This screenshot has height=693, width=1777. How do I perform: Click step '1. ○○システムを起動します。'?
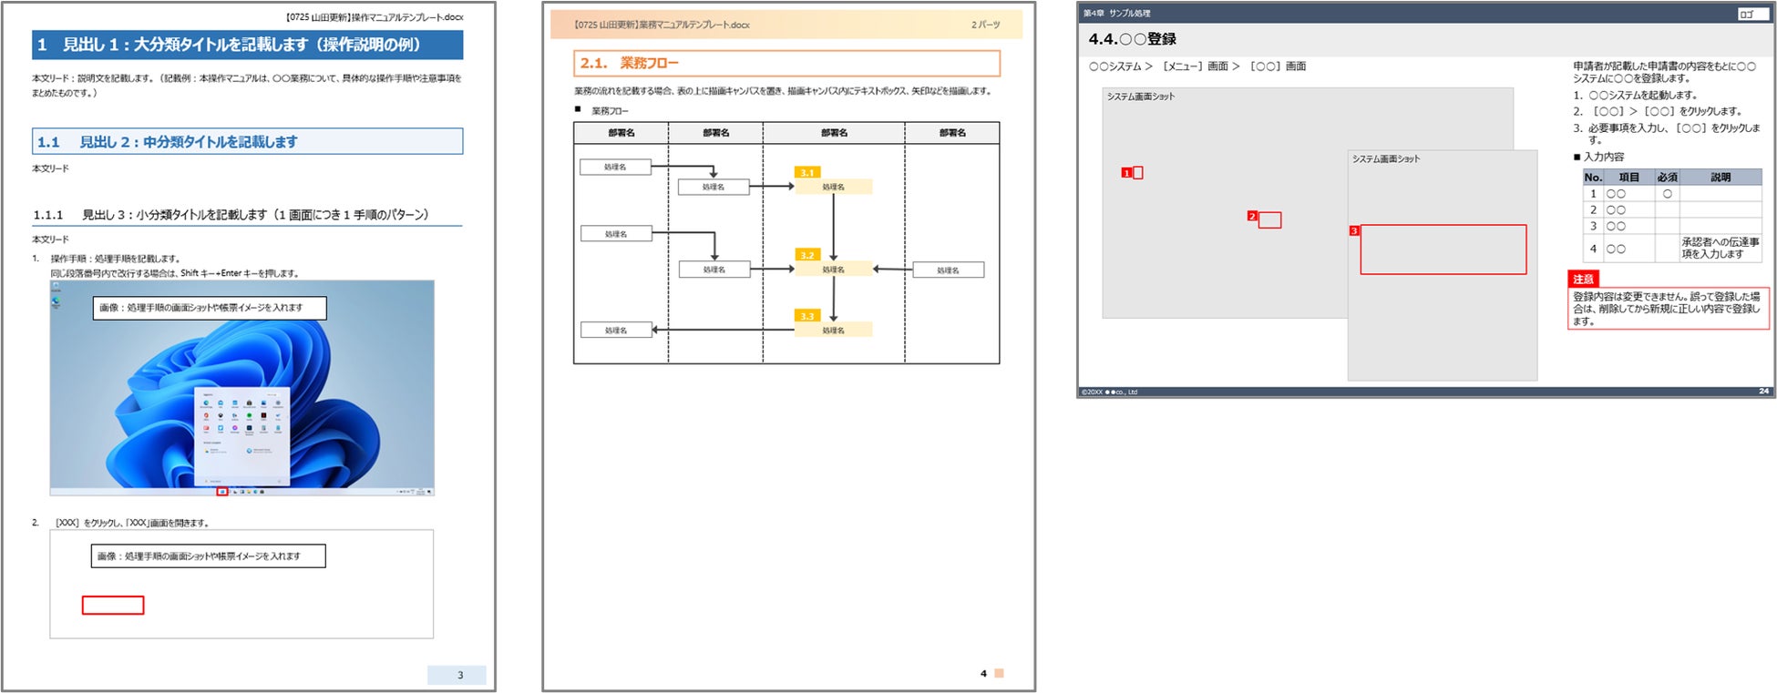point(1635,96)
